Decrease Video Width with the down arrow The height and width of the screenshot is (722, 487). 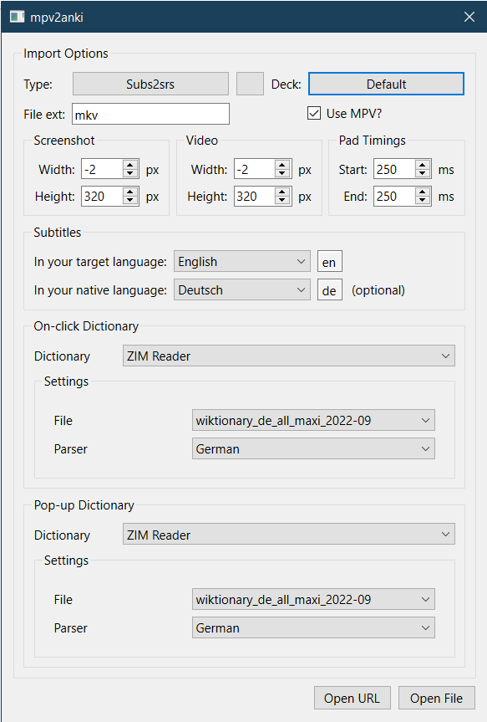[282, 173]
